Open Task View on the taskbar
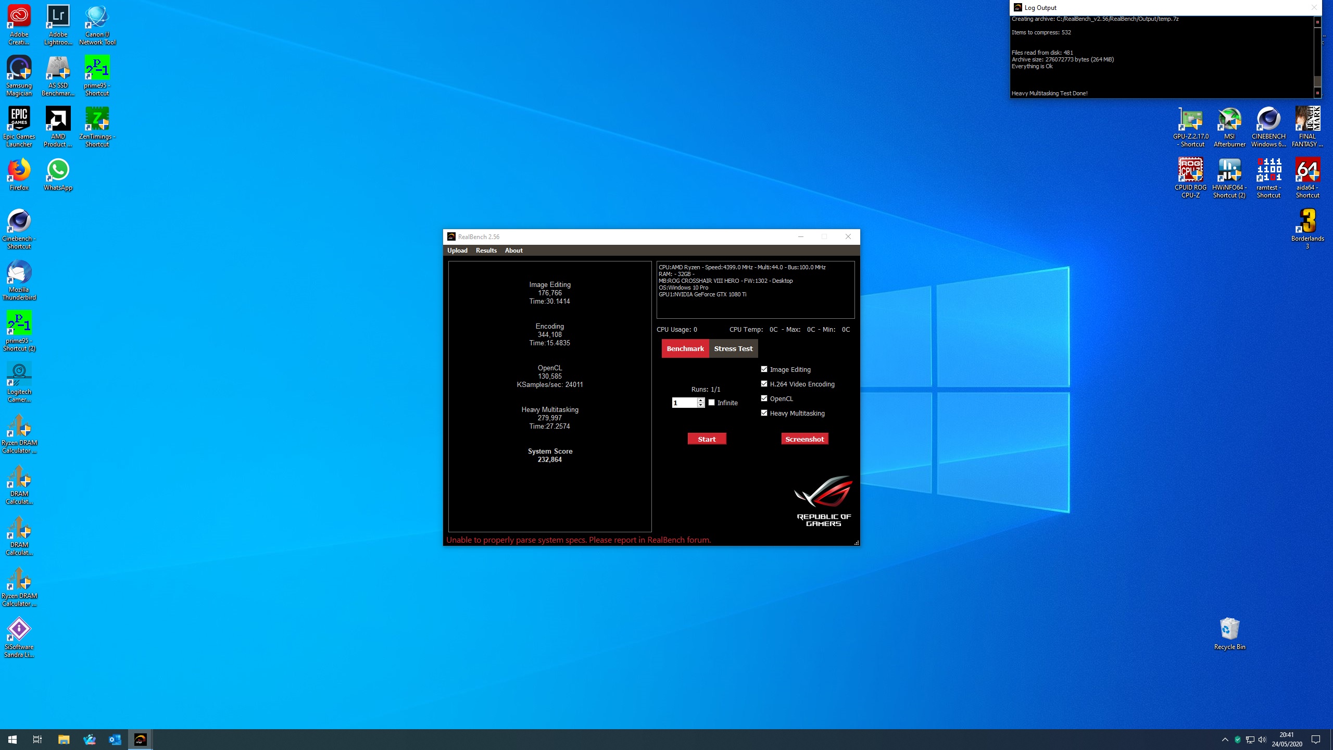 pyautogui.click(x=37, y=740)
